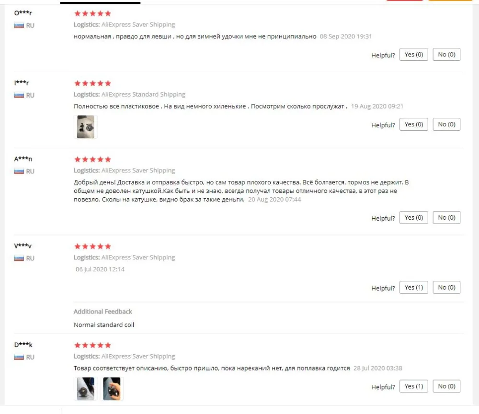Vote No on D***k's review
Image resolution: width=479 pixels, height=414 pixels.
point(446,386)
